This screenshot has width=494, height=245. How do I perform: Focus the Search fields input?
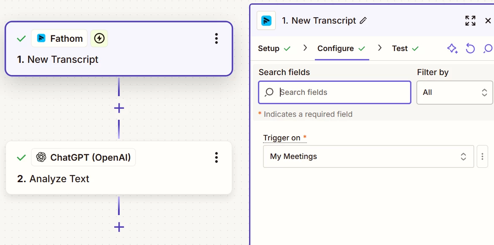tap(335, 92)
